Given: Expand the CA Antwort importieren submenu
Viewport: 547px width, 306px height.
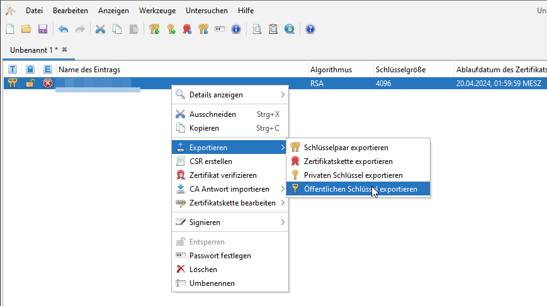Looking at the screenshot, I should pyautogui.click(x=230, y=189).
